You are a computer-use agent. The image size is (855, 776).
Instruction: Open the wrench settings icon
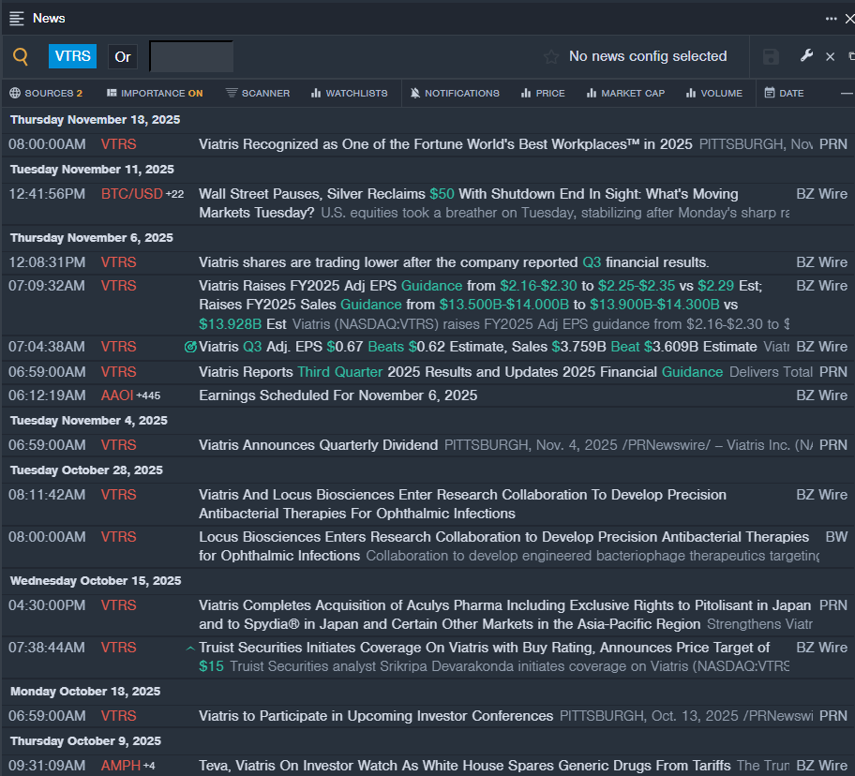tap(806, 56)
